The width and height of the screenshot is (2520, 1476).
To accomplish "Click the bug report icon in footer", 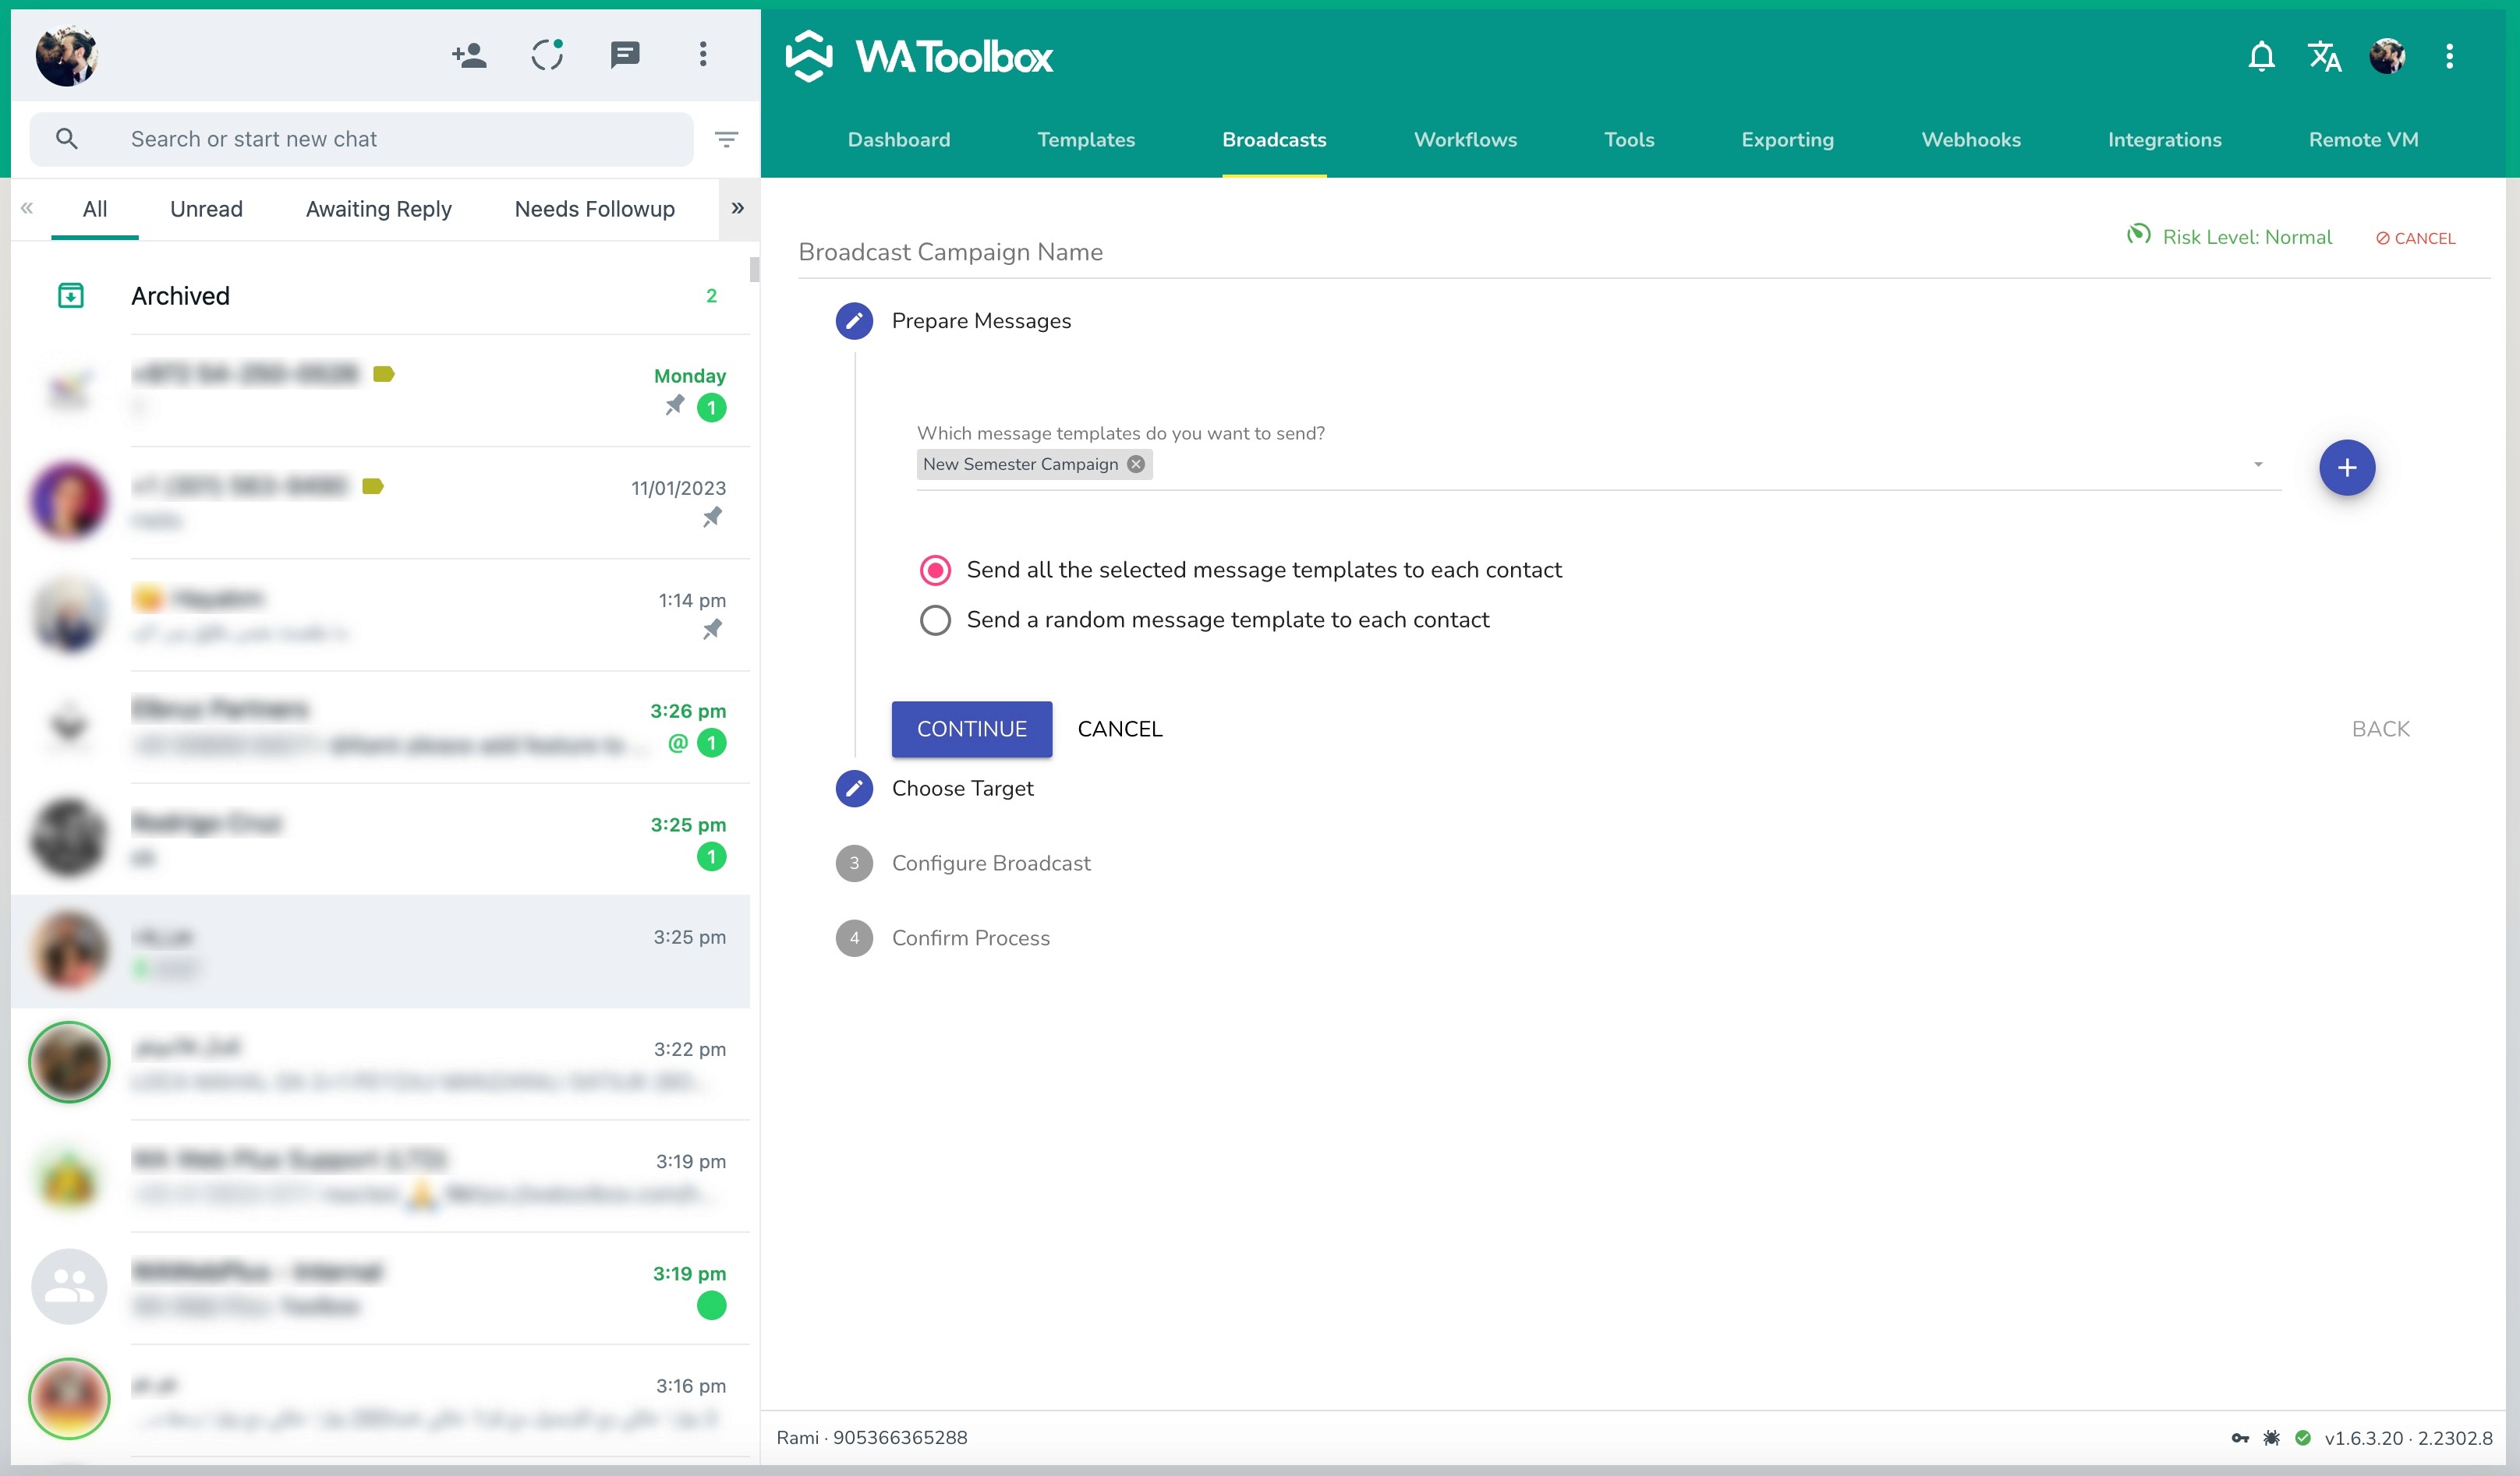I will coord(2271,1437).
